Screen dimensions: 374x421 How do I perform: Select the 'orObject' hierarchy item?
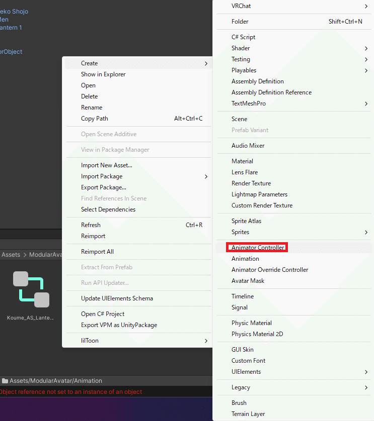(11, 52)
